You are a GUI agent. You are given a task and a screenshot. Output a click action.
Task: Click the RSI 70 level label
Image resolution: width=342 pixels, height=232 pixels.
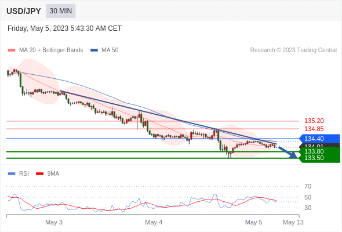click(x=308, y=186)
